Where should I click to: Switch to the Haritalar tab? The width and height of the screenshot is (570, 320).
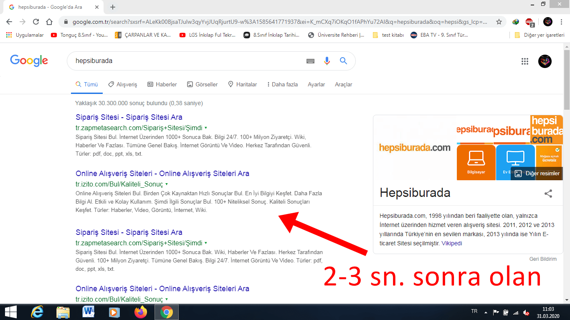pos(242,84)
